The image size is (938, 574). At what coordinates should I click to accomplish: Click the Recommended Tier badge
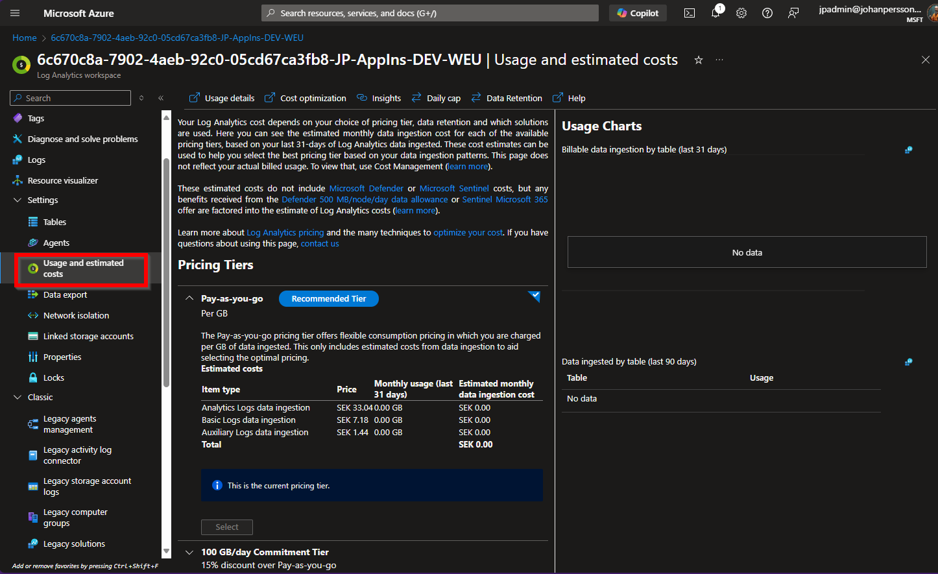(x=329, y=298)
